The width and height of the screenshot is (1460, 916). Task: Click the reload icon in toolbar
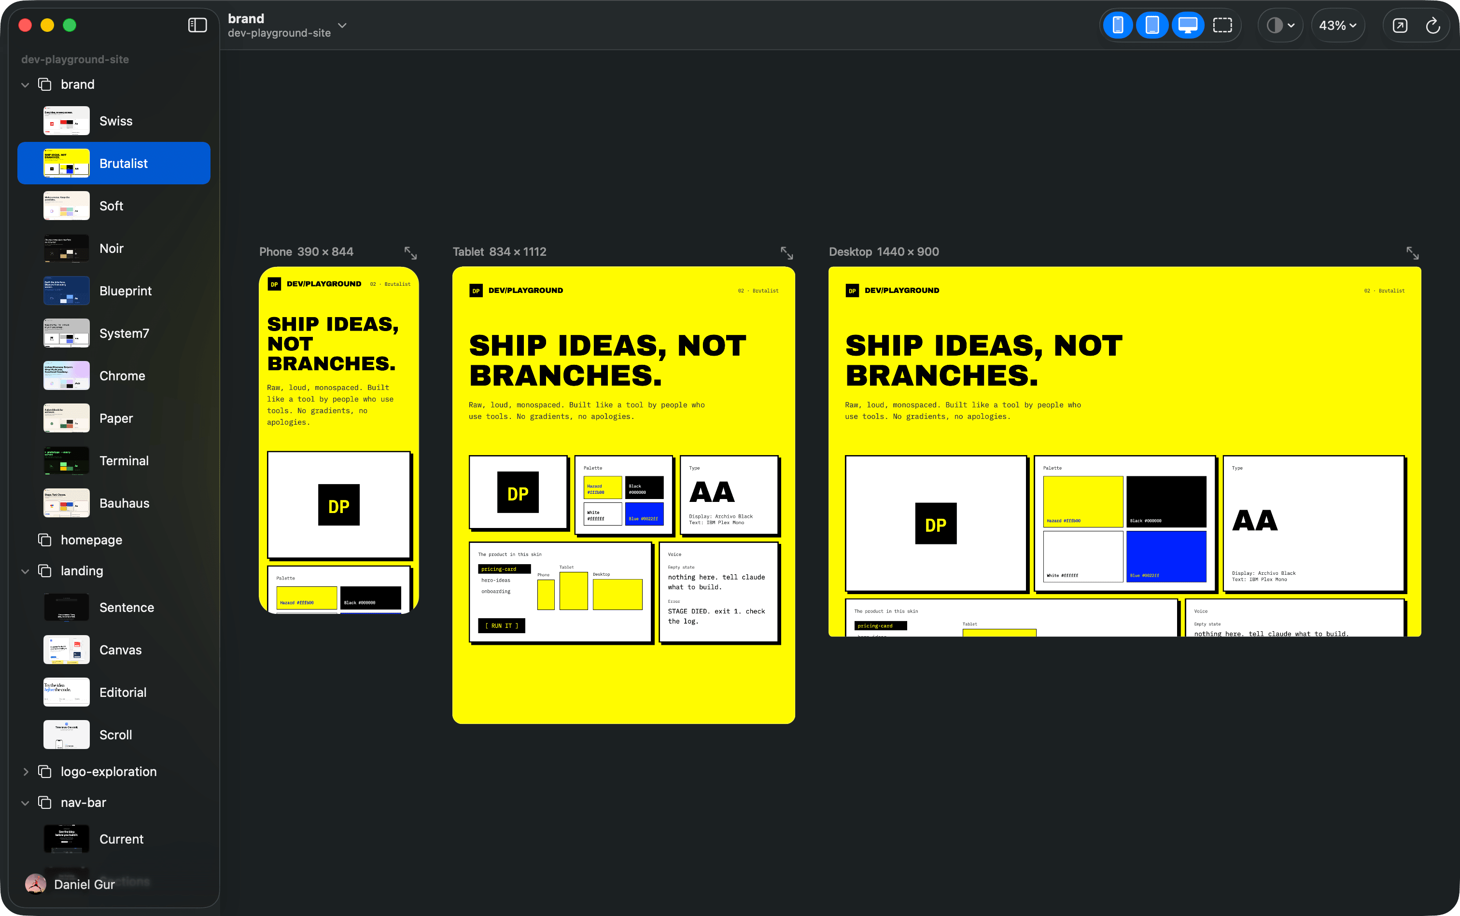click(1433, 26)
